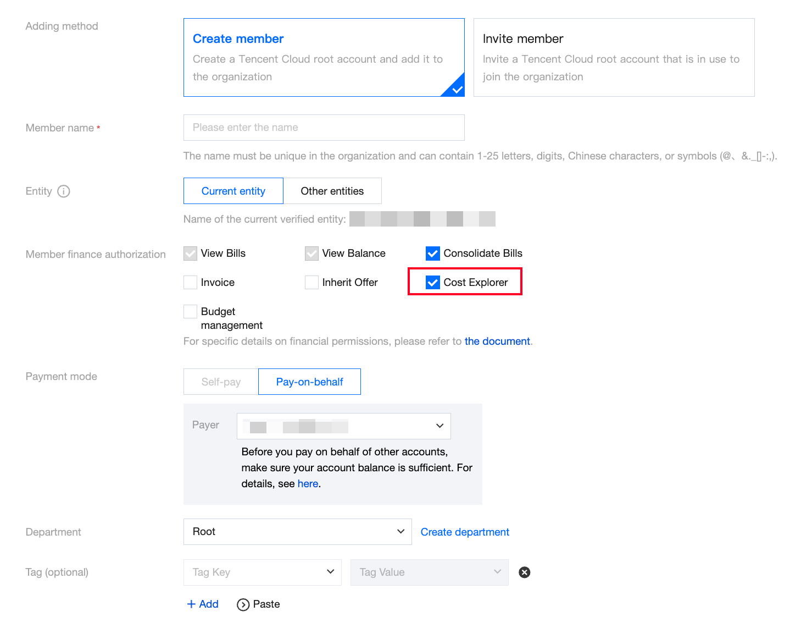This screenshot has width=790, height=617.
Task: Uncheck Consolidate Bills
Action: [x=433, y=254]
